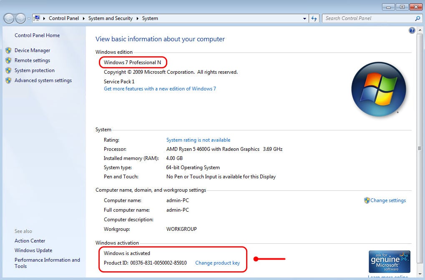
Task: Click the Back navigation arrow
Action: click(x=9, y=18)
